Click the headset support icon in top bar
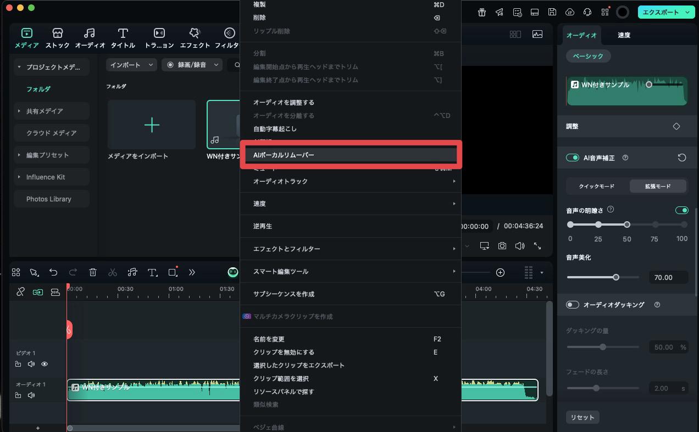This screenshot has height=432, width=699. click(587, 12)
